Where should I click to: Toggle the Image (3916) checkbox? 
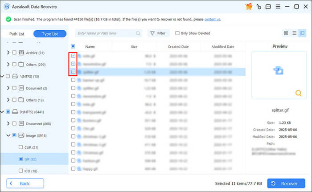14,135
